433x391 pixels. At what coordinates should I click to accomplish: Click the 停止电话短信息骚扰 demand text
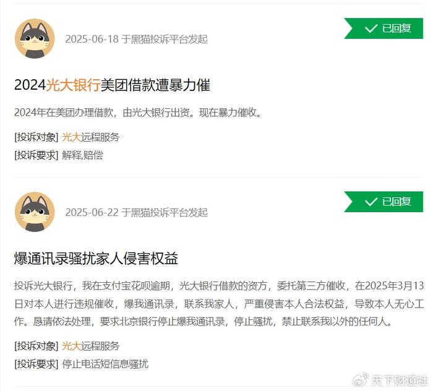pos(105,364)
